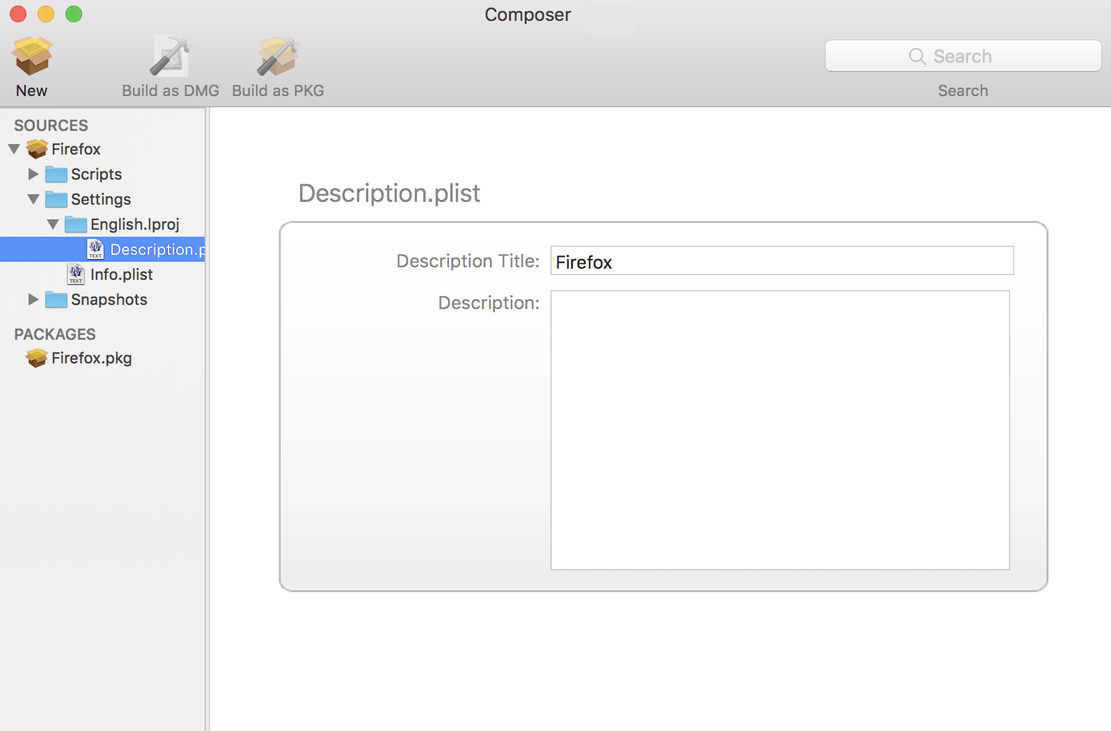This screenshot has width=1111, height=731.
Task: Expand the Snapshots folder
Action: click(x=33, y=299)
